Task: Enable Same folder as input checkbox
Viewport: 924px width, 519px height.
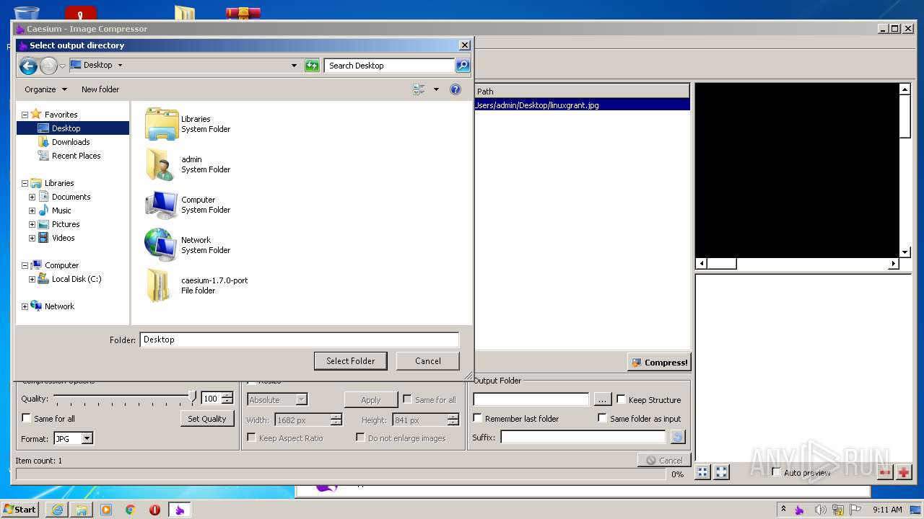Action: [x=603, y=418]
